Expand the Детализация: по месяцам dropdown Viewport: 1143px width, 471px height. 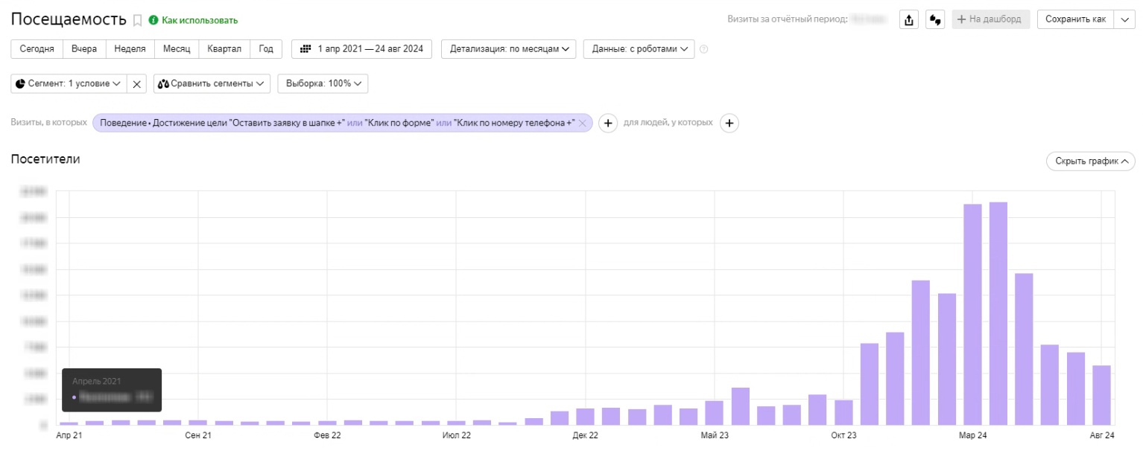click(509, 49)
